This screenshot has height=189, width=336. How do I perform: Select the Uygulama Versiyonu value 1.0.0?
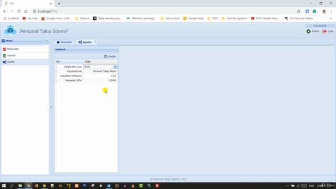tap(100, 76)
